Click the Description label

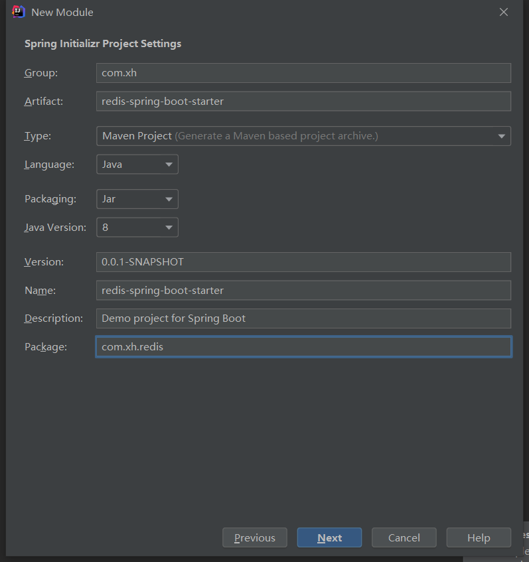(x=54, y=318)
